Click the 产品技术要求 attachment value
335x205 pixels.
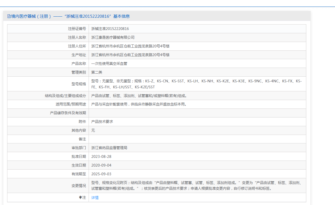(x=102, y=122)
